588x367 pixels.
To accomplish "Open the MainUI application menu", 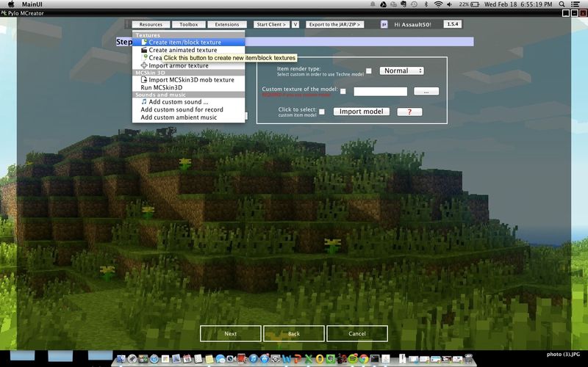I will pos(32,4).
